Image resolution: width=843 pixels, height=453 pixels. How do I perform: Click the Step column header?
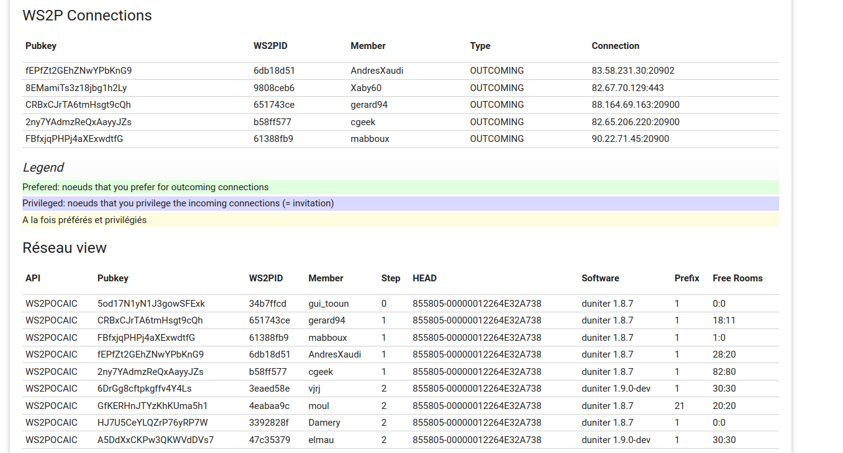391,278
